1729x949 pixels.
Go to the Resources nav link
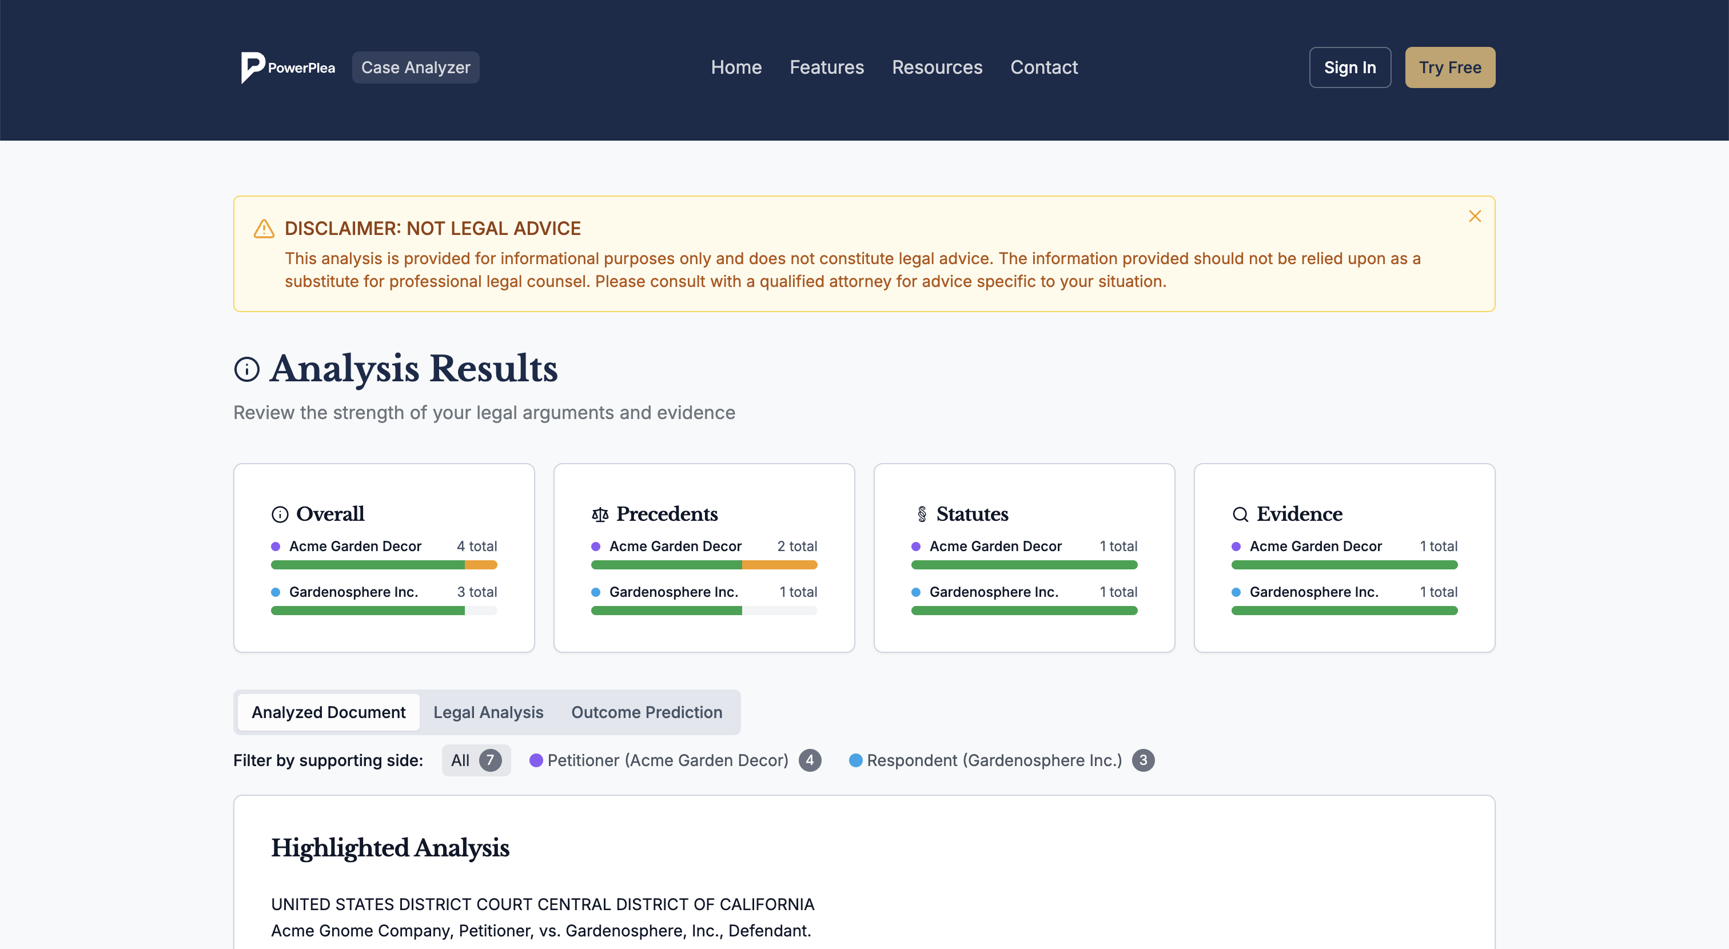[937, 68]
